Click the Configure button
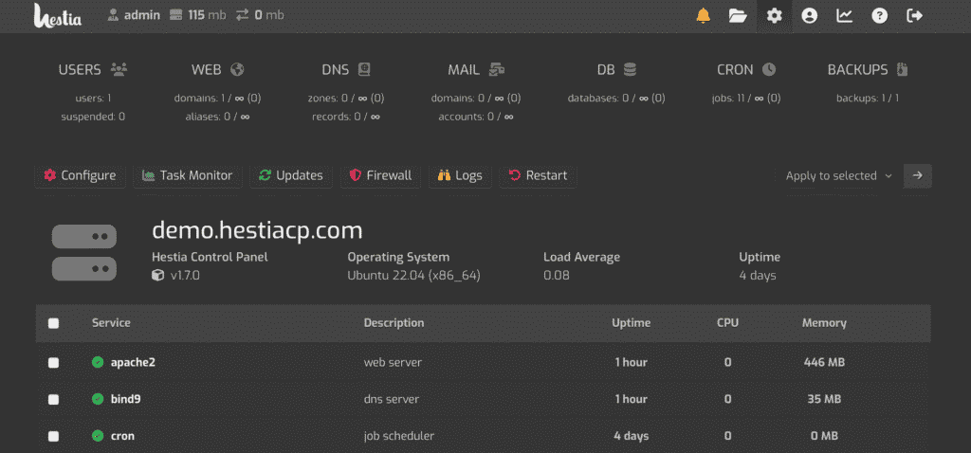971x453 pixels. click(x=80, y=175)
